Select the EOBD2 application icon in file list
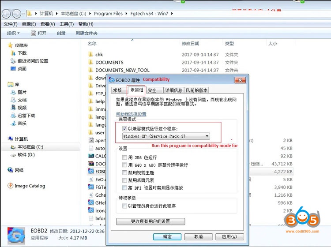The height and width of the screenshot is (247, 331). pos(91,172)
